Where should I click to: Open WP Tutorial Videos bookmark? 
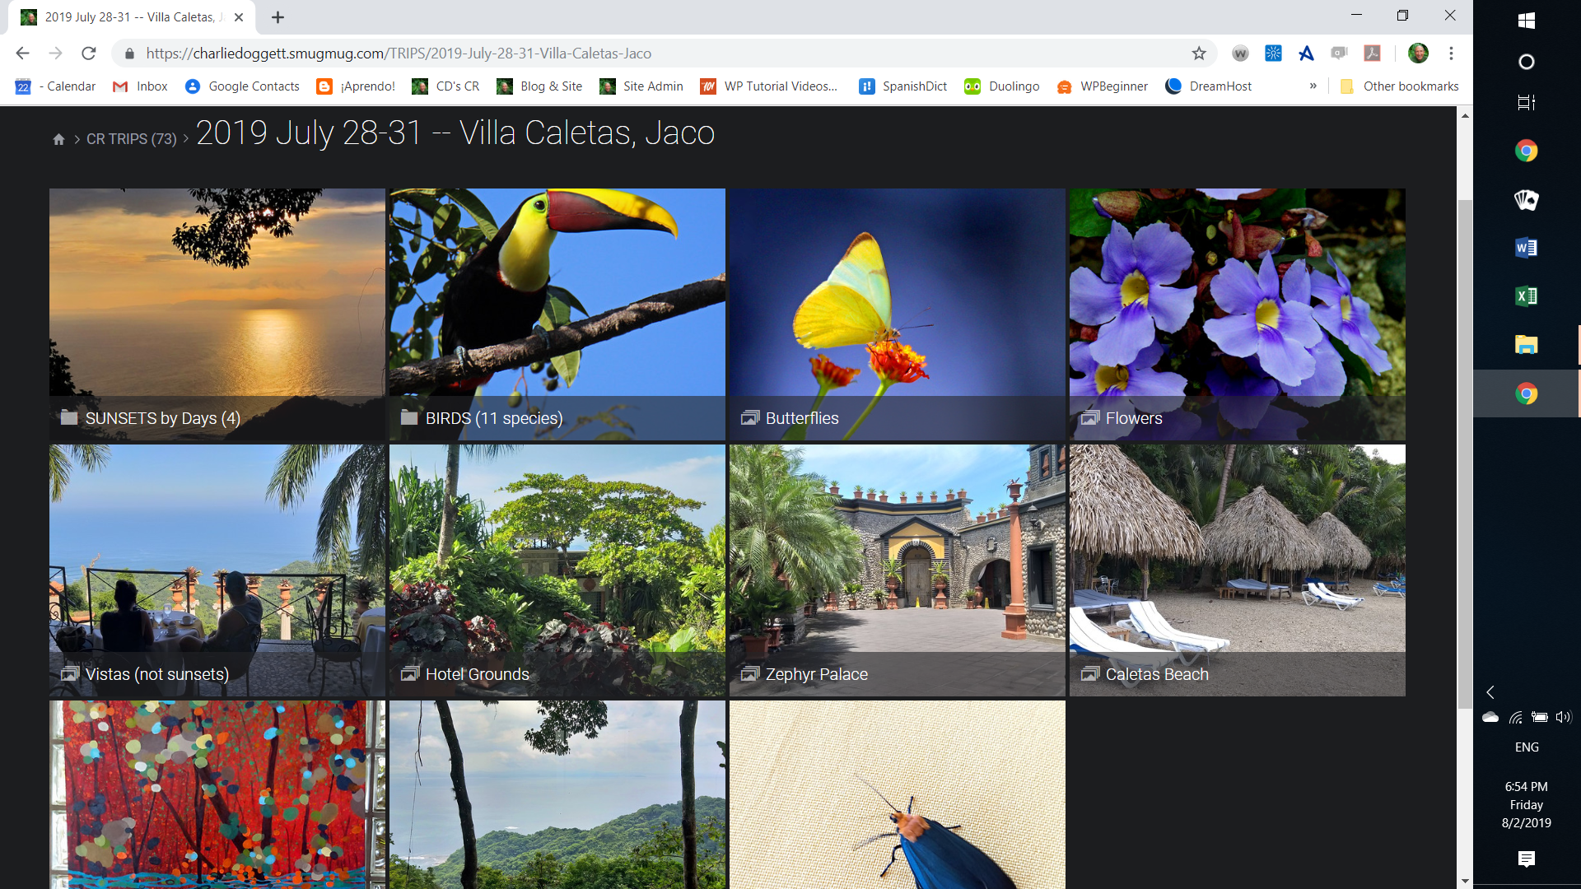tap(768, 86)
